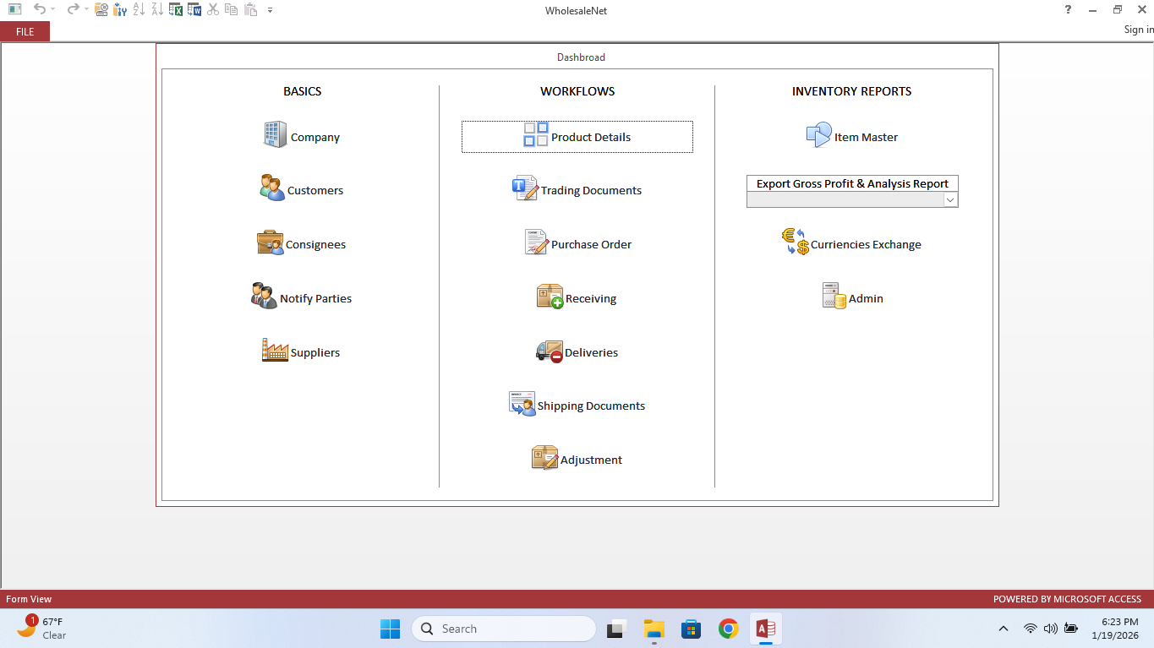Click the Currencies Exchange icon
1154x648 pixels.
795,242
